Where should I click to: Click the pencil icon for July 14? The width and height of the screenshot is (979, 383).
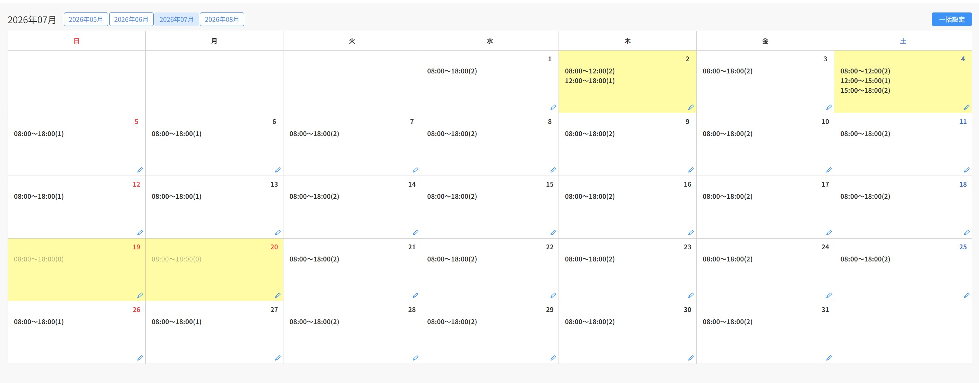[x=415, y=232]
